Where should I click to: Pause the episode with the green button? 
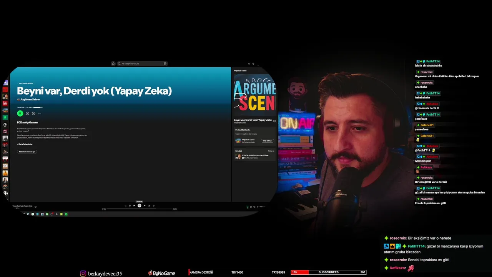tap(20, 113)
